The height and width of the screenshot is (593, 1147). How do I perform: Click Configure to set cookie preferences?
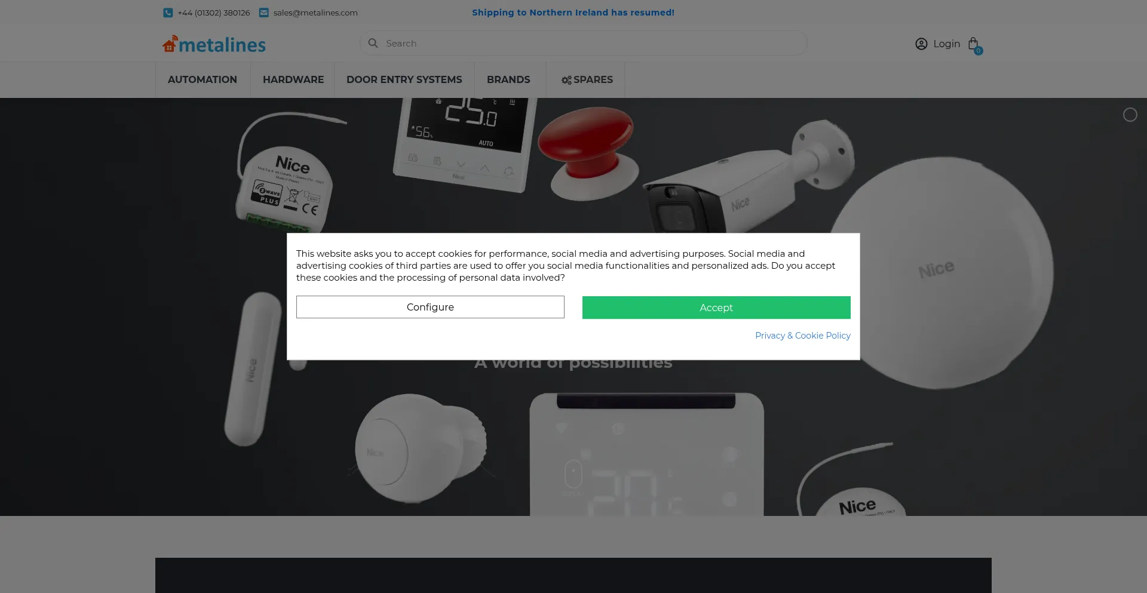pos(430,307)
